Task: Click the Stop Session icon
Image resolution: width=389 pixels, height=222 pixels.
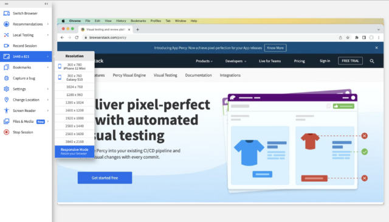Action: (7, 132)
